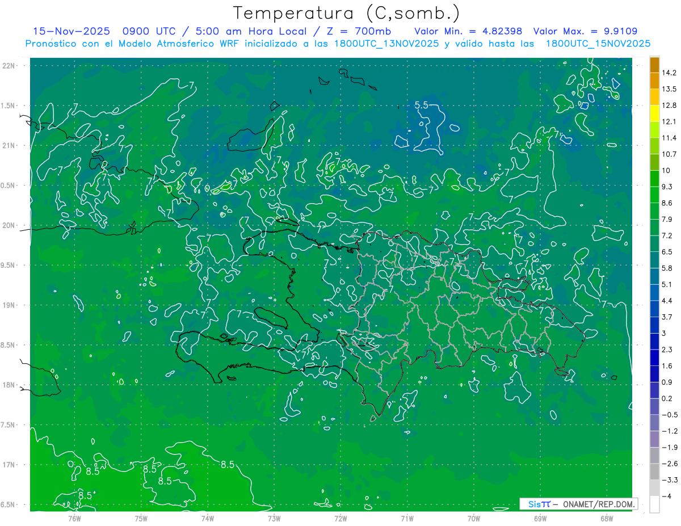The width and height of the screenshot is (681, 526).
Task: Click the "Valor Min. = 4.82398" text
Action: coord(468,31)
